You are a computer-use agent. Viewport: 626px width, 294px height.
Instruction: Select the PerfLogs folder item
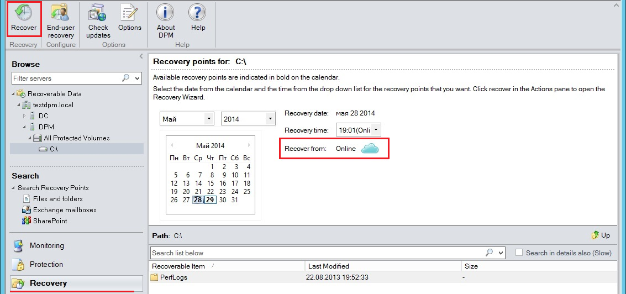(x=173, y=277)
